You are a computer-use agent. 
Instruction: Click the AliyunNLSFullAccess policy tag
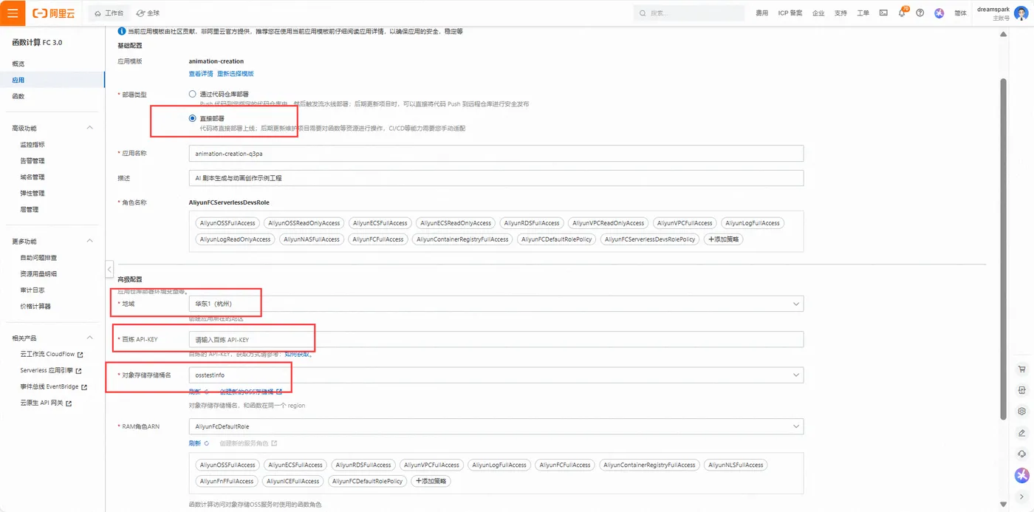736,465
